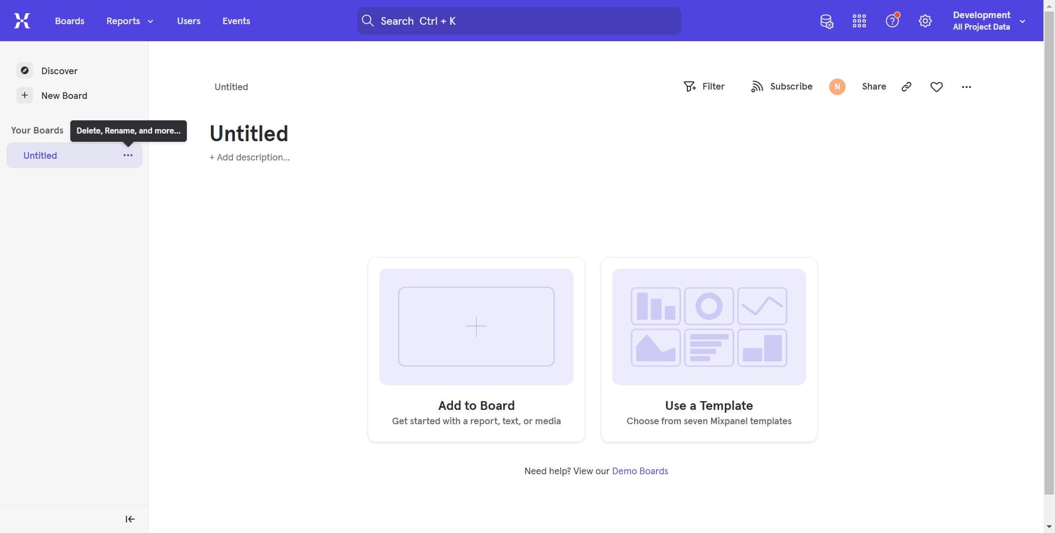Open the help menu icon
The width and height of the screenshot is (1055, 533).
click(891, 21)
